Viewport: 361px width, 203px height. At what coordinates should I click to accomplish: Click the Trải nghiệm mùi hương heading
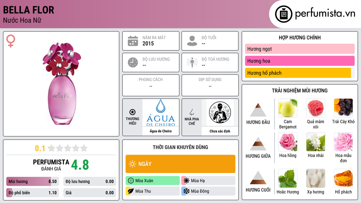coord(300,91)
